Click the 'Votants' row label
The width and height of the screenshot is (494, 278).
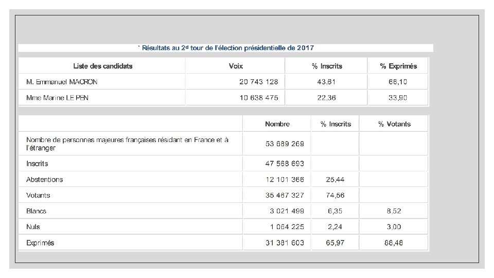(x=38, y=196)
